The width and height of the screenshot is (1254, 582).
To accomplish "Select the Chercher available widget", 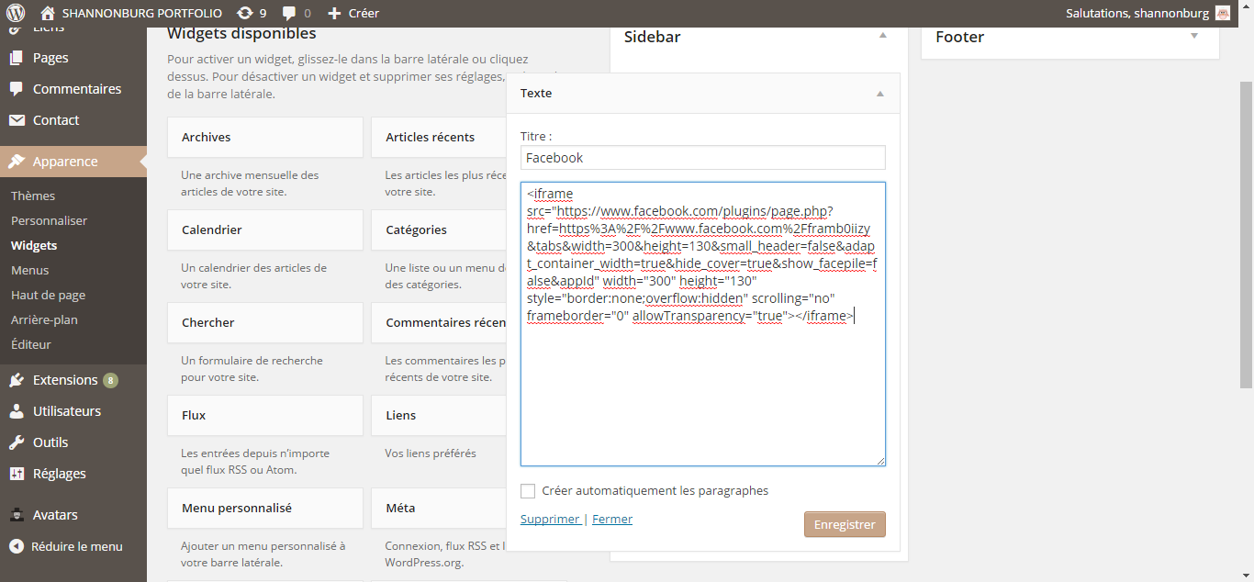I will coord(265,322).
